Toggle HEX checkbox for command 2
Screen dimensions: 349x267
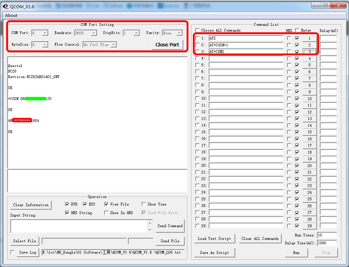(x=289, y=45)
